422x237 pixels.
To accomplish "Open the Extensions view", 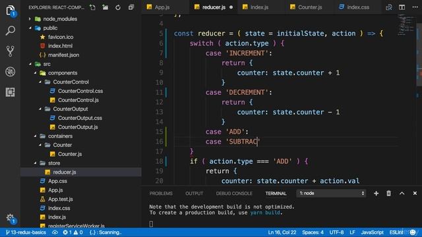I will (11, 92).
